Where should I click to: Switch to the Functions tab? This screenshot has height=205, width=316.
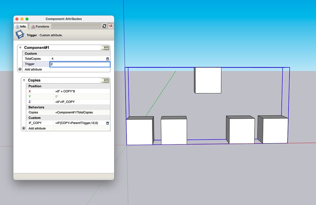pos(40,26)
